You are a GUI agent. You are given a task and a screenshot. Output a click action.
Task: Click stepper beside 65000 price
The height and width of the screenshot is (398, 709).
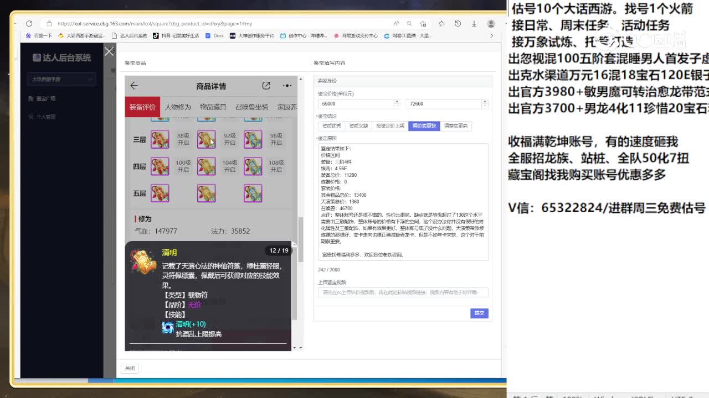coord(397,103)
